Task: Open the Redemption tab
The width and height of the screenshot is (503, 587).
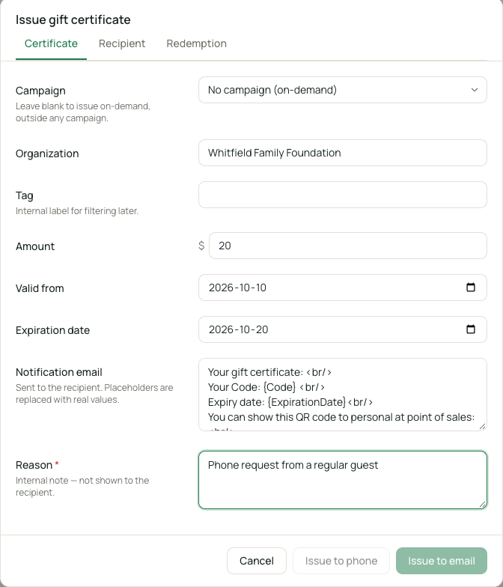Action: coord(196,43)
